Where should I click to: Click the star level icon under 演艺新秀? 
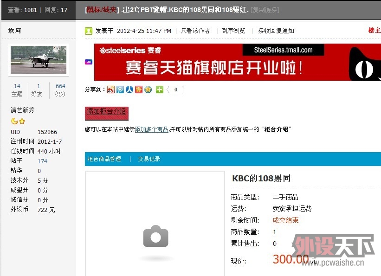click(x=22, y=121)
